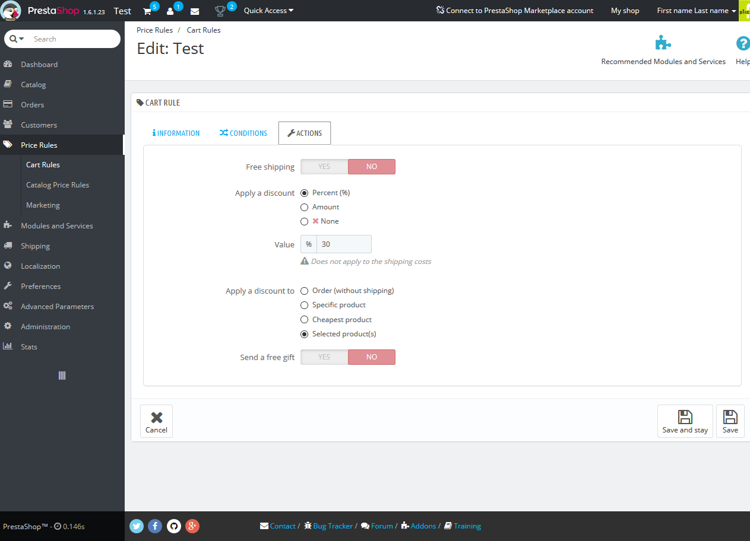Open the user account dropdown menu

pos(695,10)
